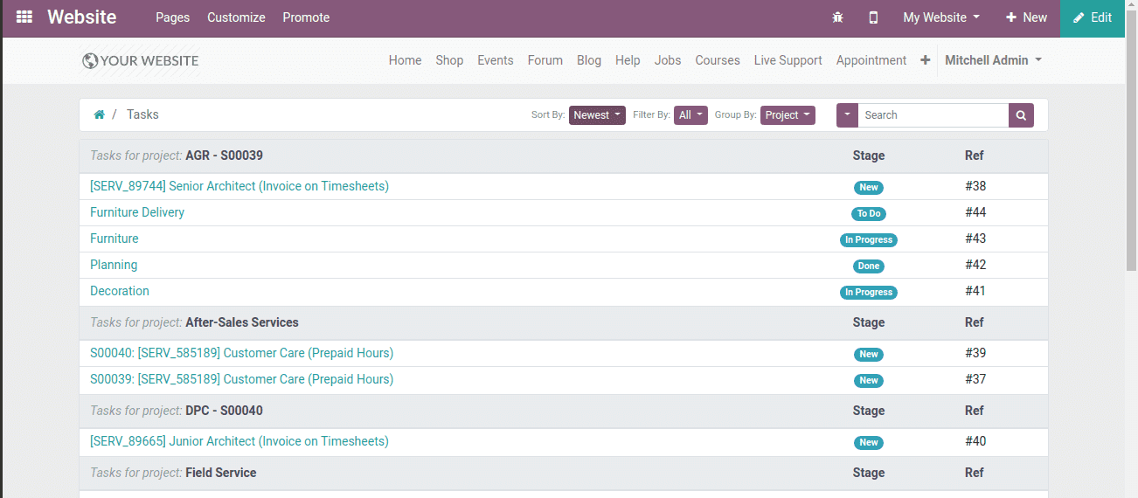This screenshot has width=1138, height=498.
Task: Click New stage badge on Senior Architect
Action: coord(869,187)
